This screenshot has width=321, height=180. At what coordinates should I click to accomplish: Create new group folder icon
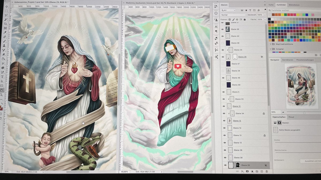(x=257, y=171)
